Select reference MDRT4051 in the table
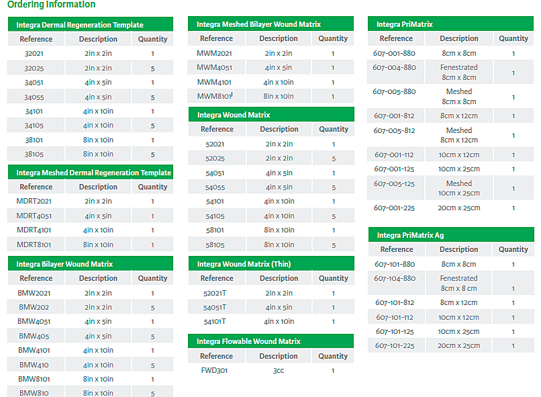Screen dimensions: 541x397 click(x=34, y=216)
